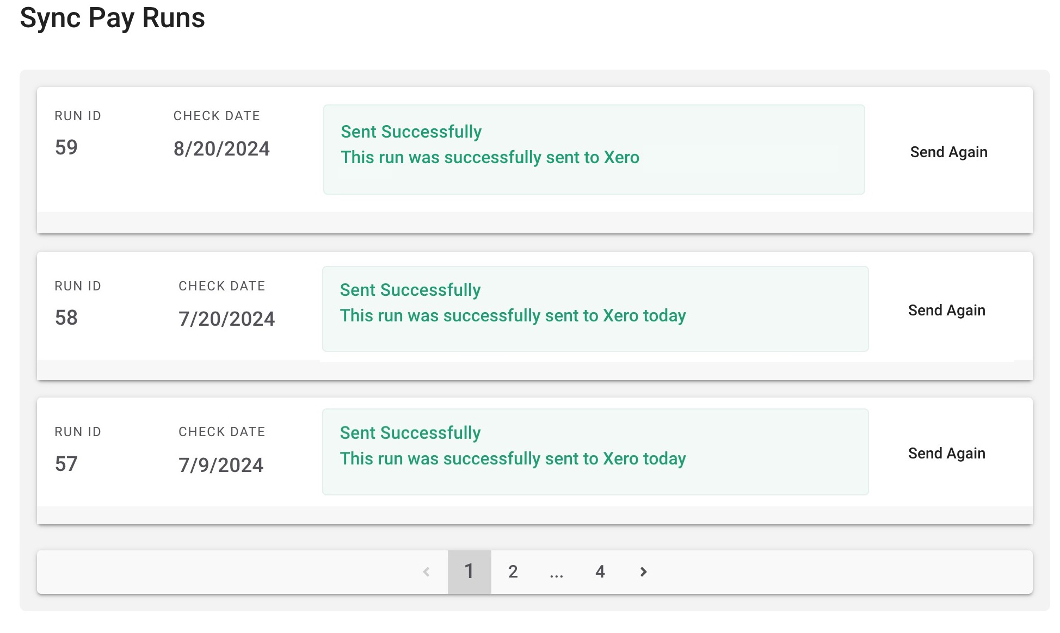Open page 2 of pay runs
The width and height of the screenshot is (1060, 633).
513,572
